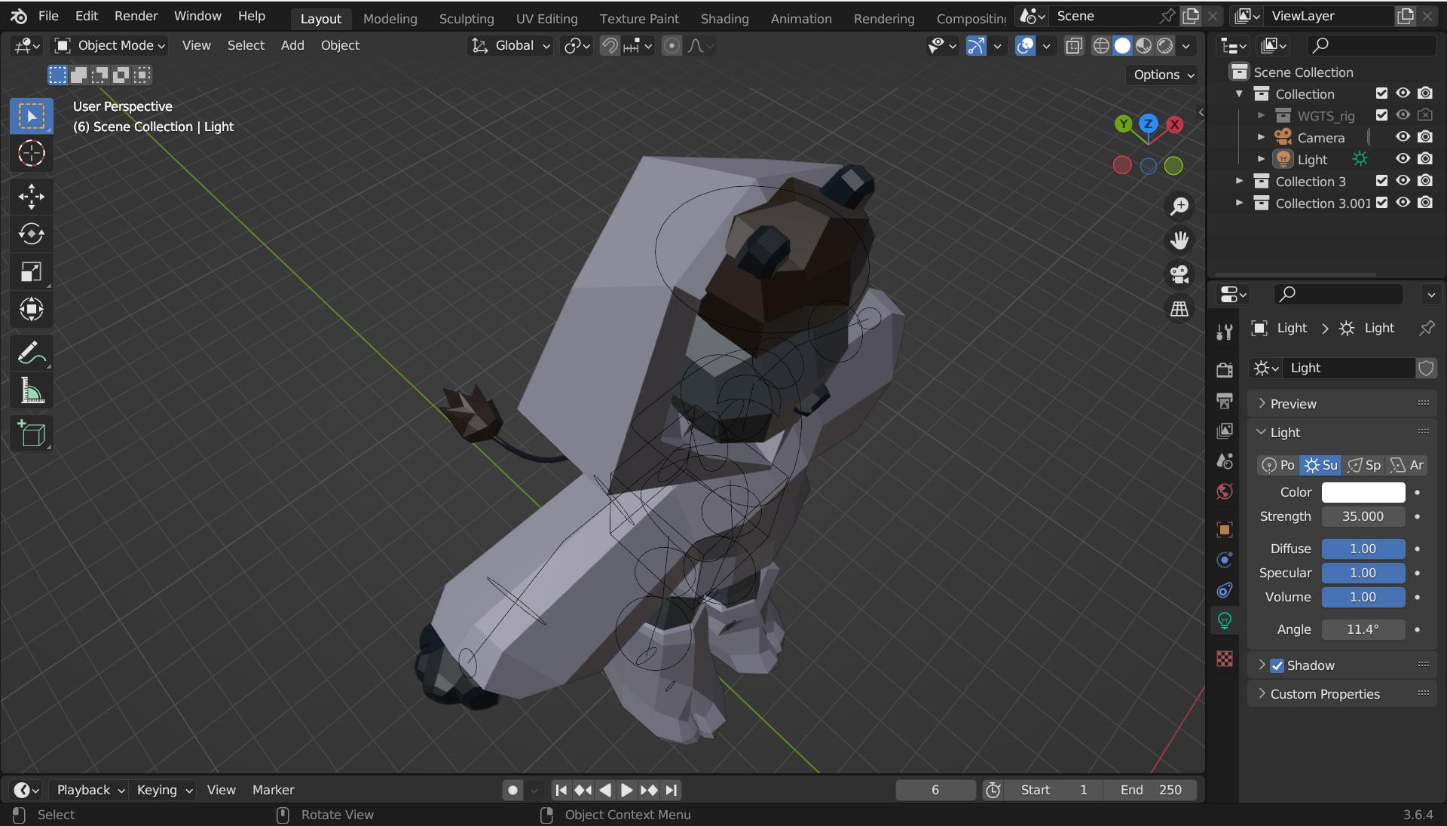Open the Object properties tab
Image resolution: width=1447 pixels, height=826 pixels.
point(1225,530)
